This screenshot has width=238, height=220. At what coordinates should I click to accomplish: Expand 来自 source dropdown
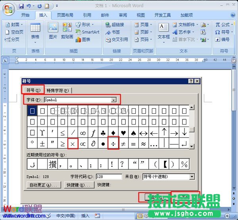[192, 177]
